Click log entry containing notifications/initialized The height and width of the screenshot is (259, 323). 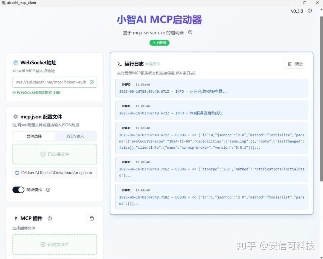tap(211, 169)
